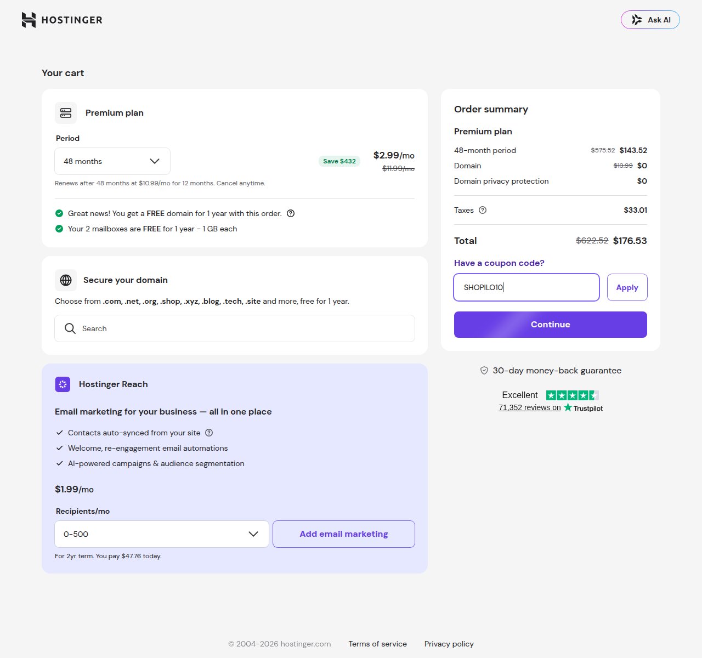Open the Recipients/mo 0-500 dropdown

point(162,534)
